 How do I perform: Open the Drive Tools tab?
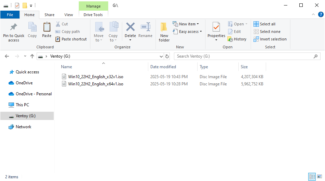(93, 15)
